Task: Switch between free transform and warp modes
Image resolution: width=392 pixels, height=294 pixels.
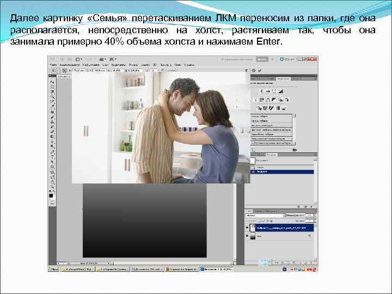Action: pyautogui.click(x=246, y=71)
